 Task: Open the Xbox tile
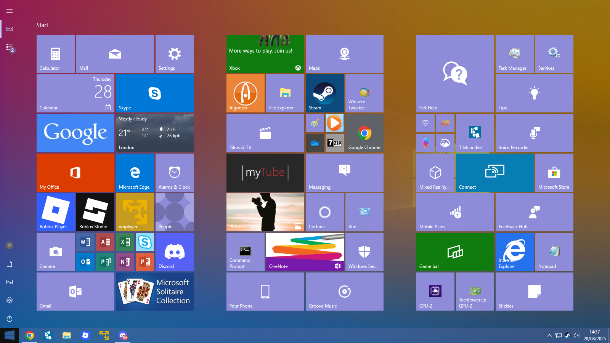tap(265, 54)
